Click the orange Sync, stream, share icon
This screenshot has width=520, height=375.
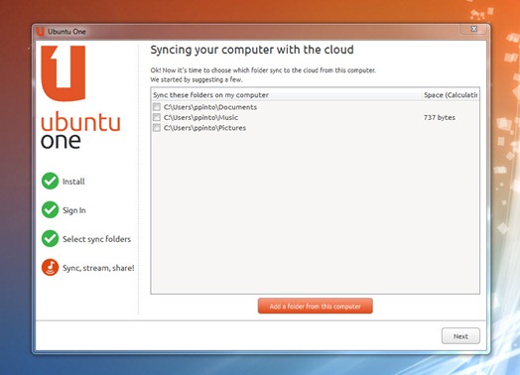[x=50, y=268]
